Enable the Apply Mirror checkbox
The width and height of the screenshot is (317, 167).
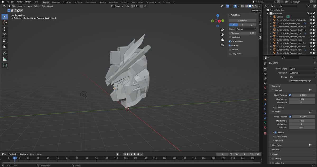pos(230,53)
